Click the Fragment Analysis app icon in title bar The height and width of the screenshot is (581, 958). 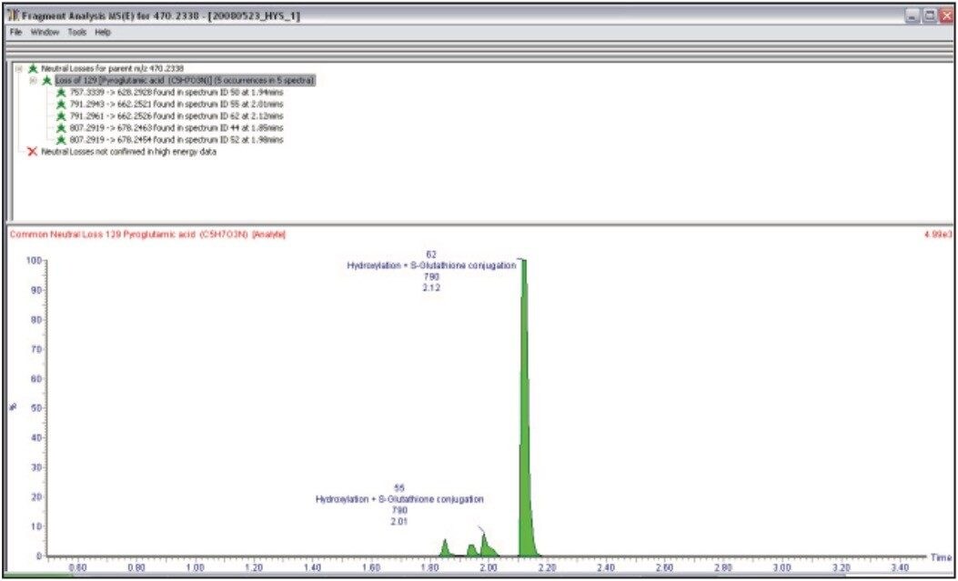coord(11,16)
